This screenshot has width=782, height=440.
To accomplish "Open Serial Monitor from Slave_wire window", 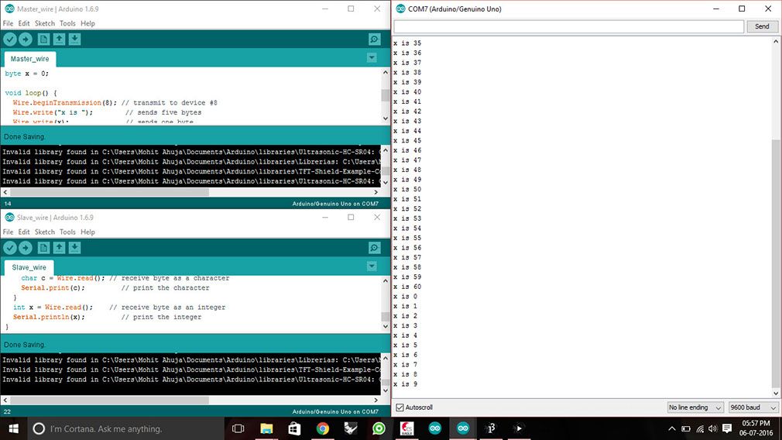I will (x=374, y=248).
